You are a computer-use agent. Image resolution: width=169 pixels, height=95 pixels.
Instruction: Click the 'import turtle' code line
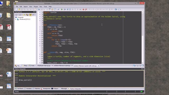[50, 12]
